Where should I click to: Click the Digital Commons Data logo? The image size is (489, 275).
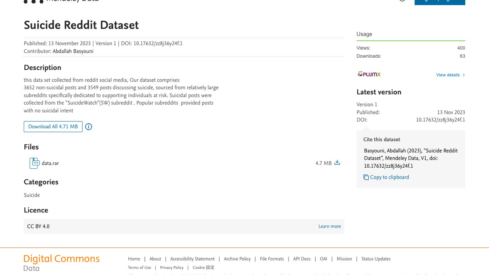pyautogui.click(x=62, y=263)
